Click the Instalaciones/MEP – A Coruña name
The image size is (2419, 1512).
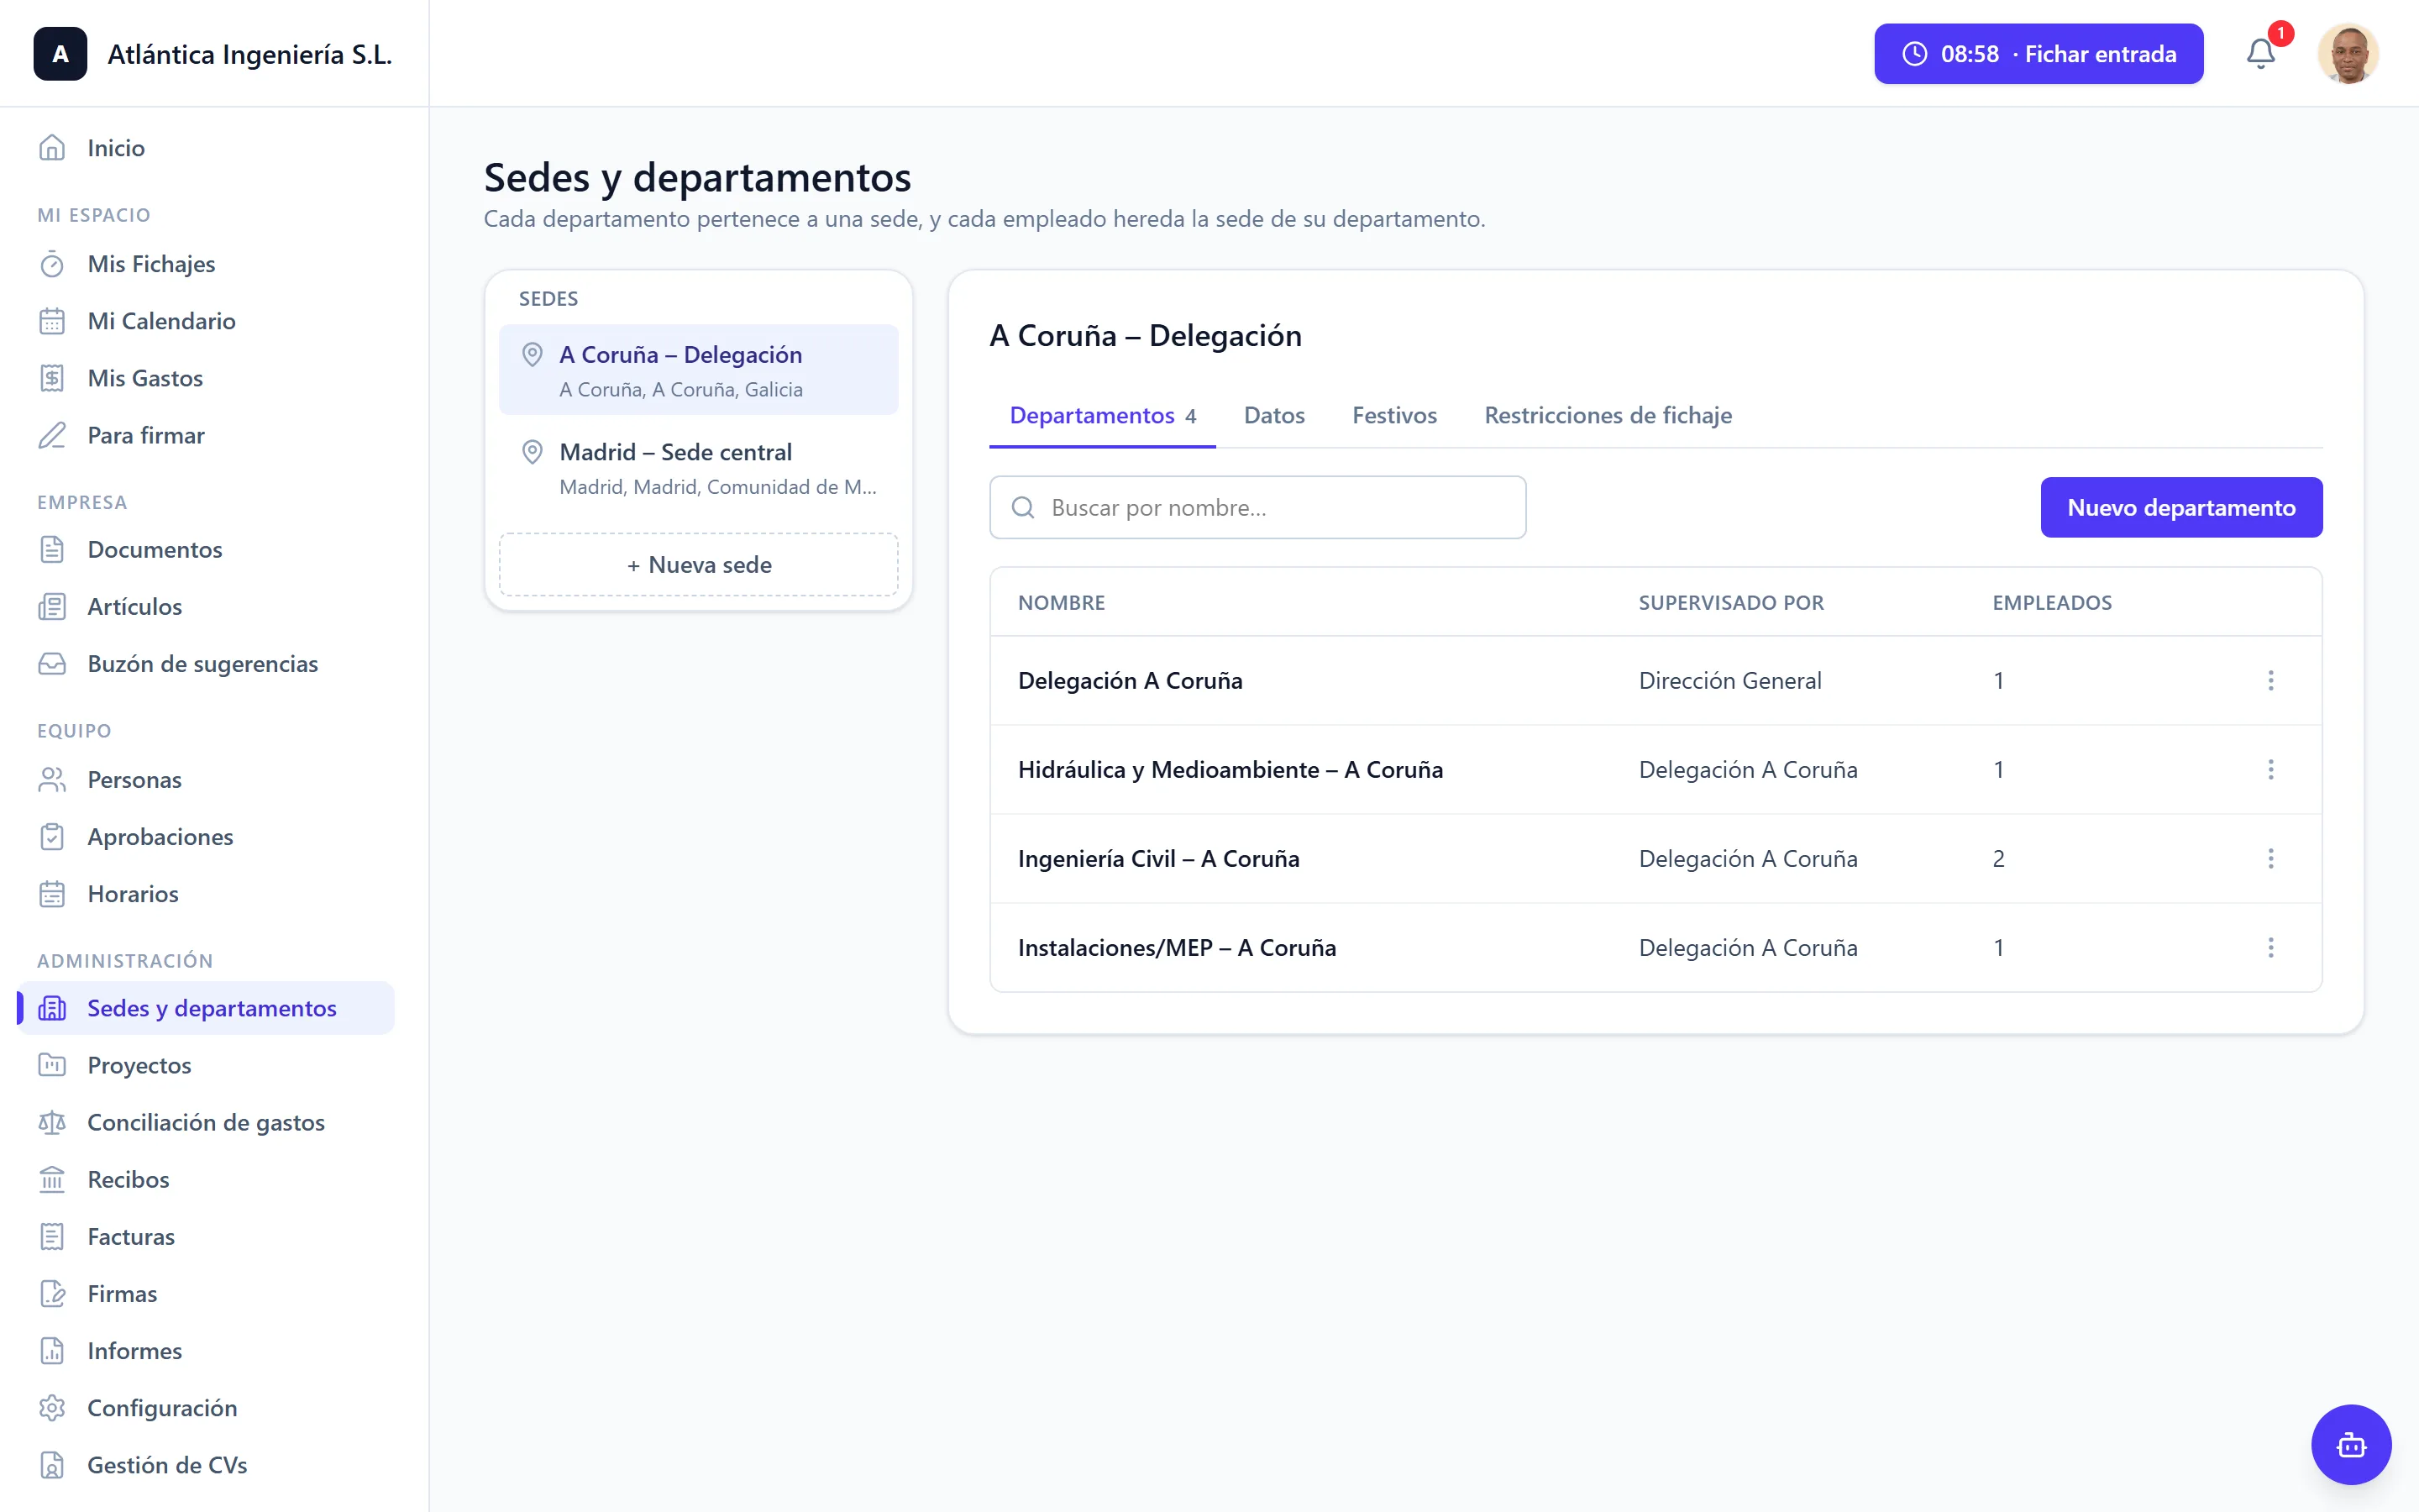coord(1177,947)
